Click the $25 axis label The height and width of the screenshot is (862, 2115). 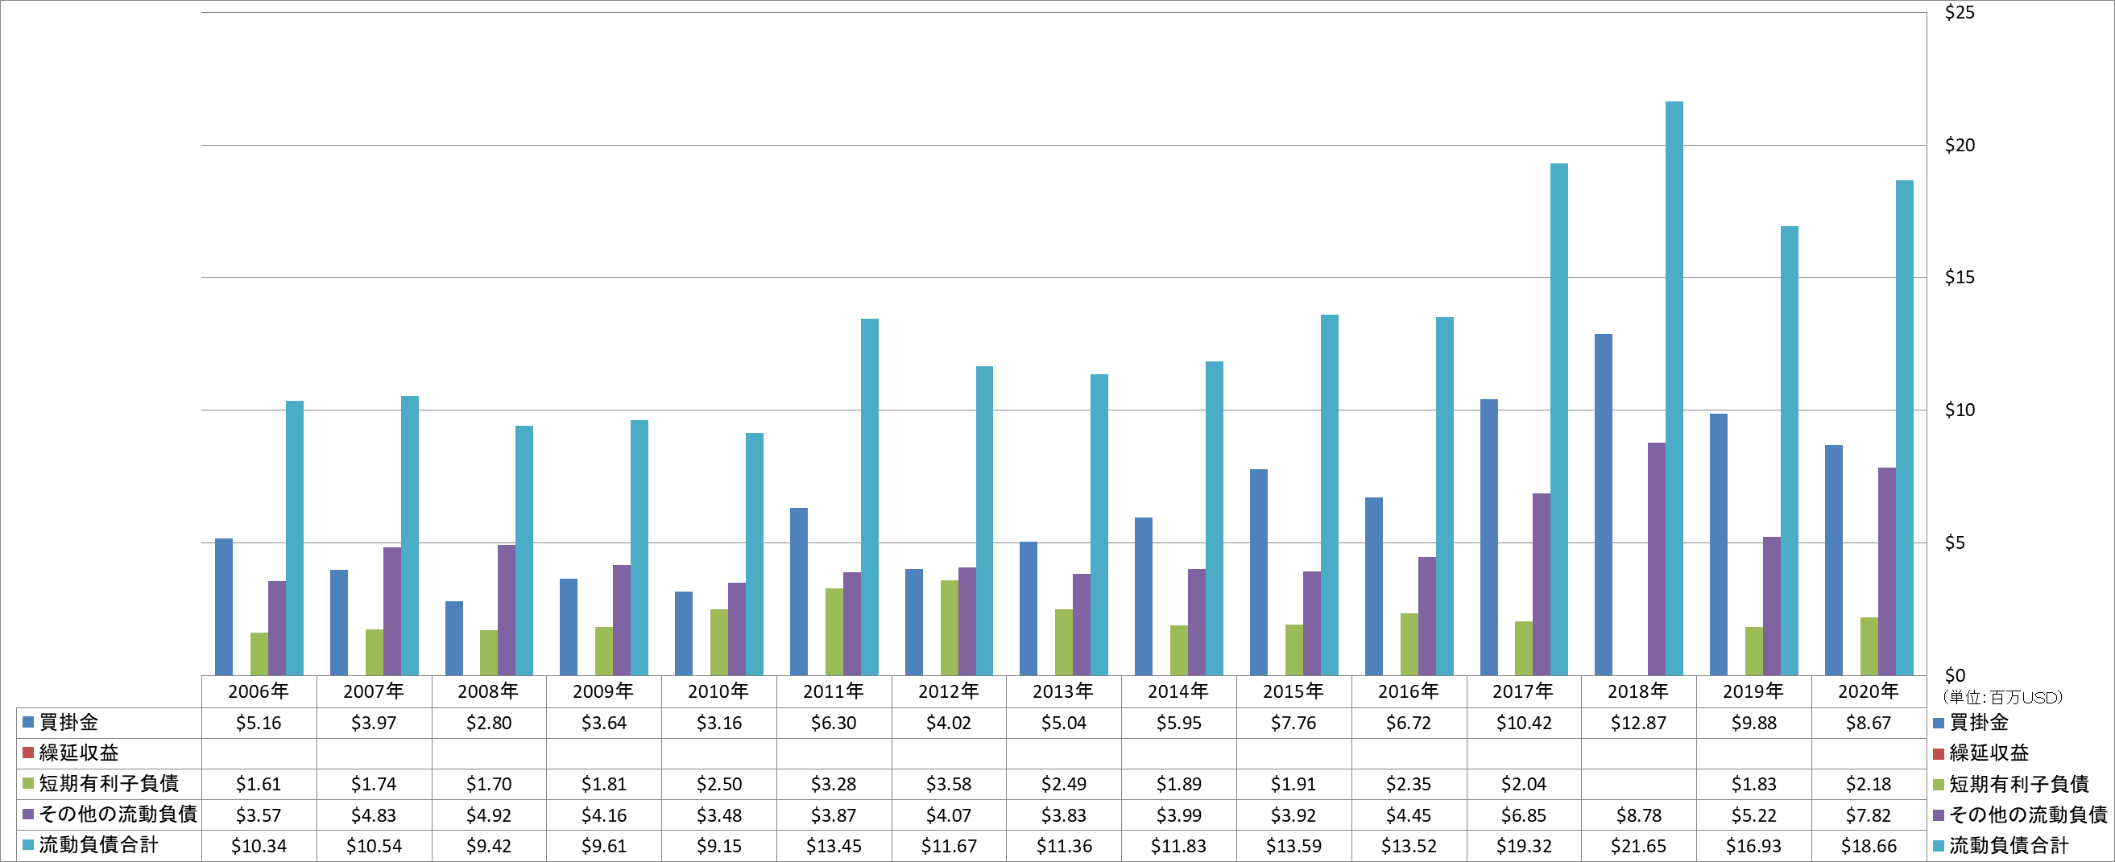coord(1959,12)
